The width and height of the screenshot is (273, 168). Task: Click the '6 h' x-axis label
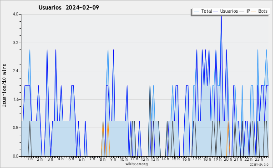[81, 159]
